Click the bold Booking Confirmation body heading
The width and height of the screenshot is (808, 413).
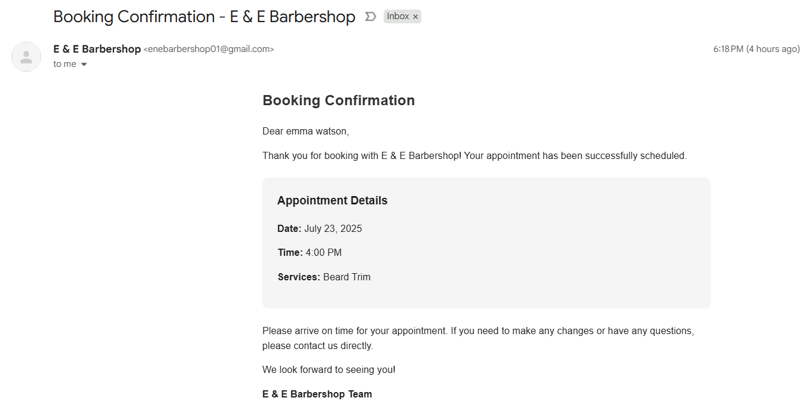coord(338,100)
